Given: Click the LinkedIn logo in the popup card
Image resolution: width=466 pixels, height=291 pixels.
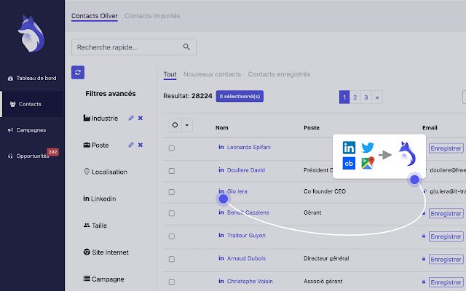Looking at the screenshot, I should pos(349,148).
